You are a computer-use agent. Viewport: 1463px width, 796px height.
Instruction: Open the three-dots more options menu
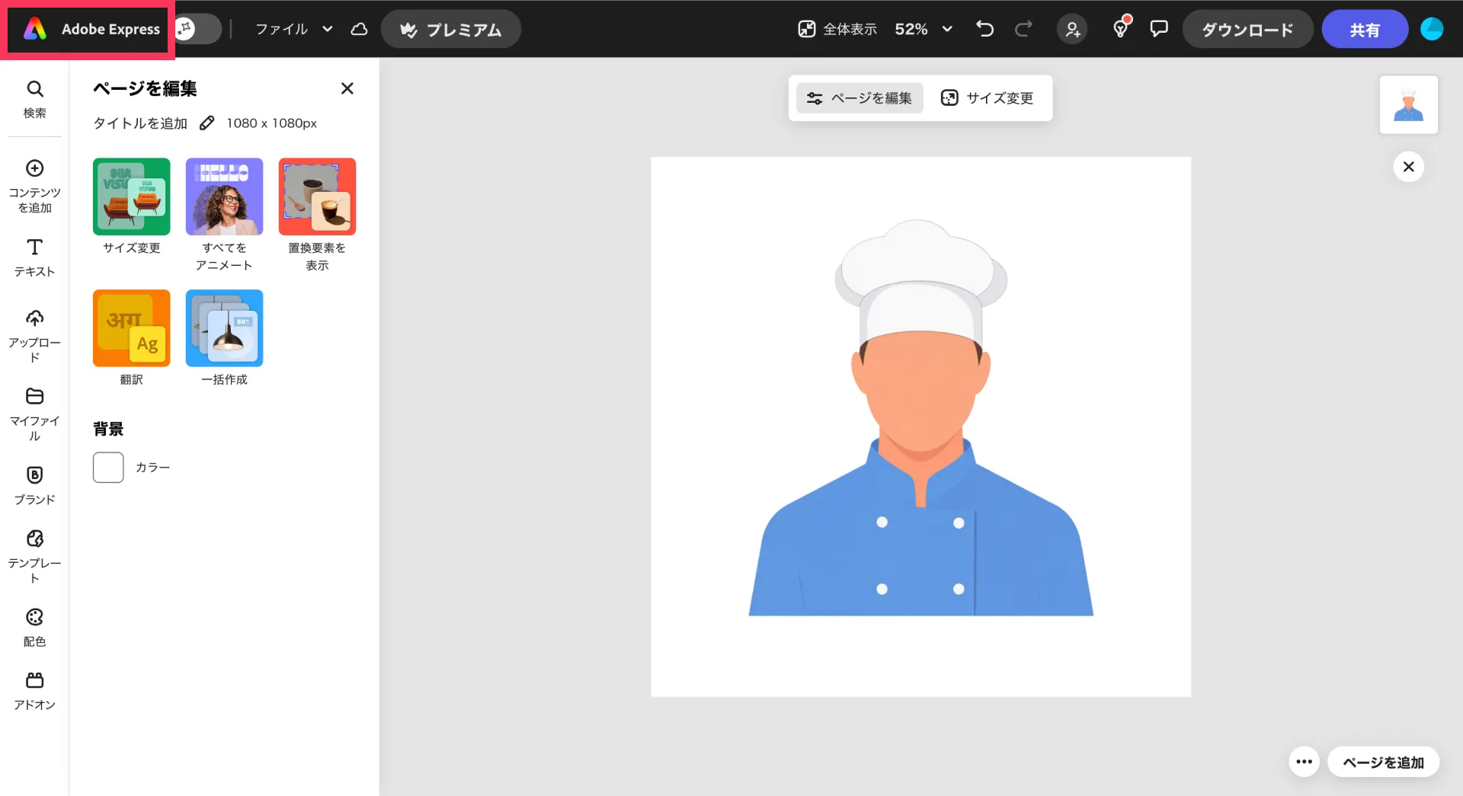[x=1304, y=762]
